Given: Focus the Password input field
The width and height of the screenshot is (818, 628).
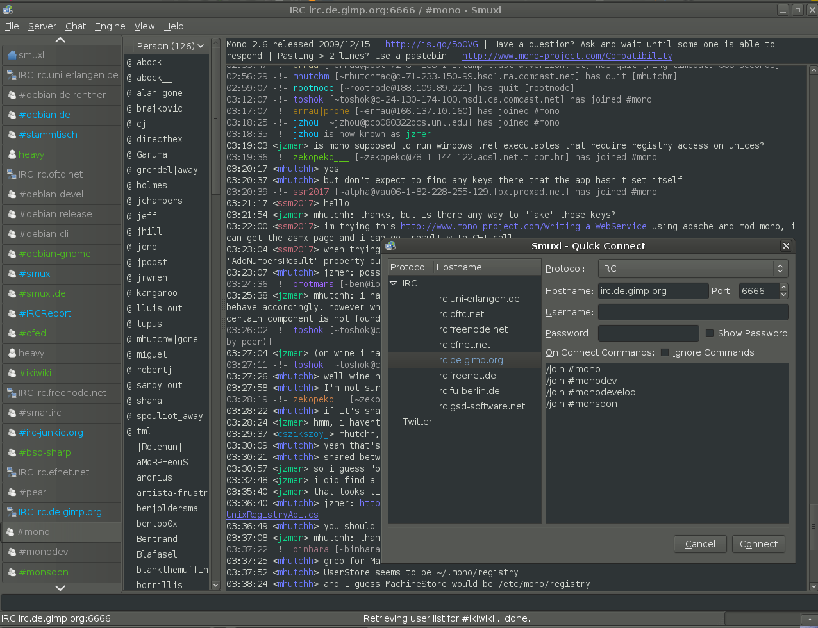Looking at the screenshot, I should point(649,333).
